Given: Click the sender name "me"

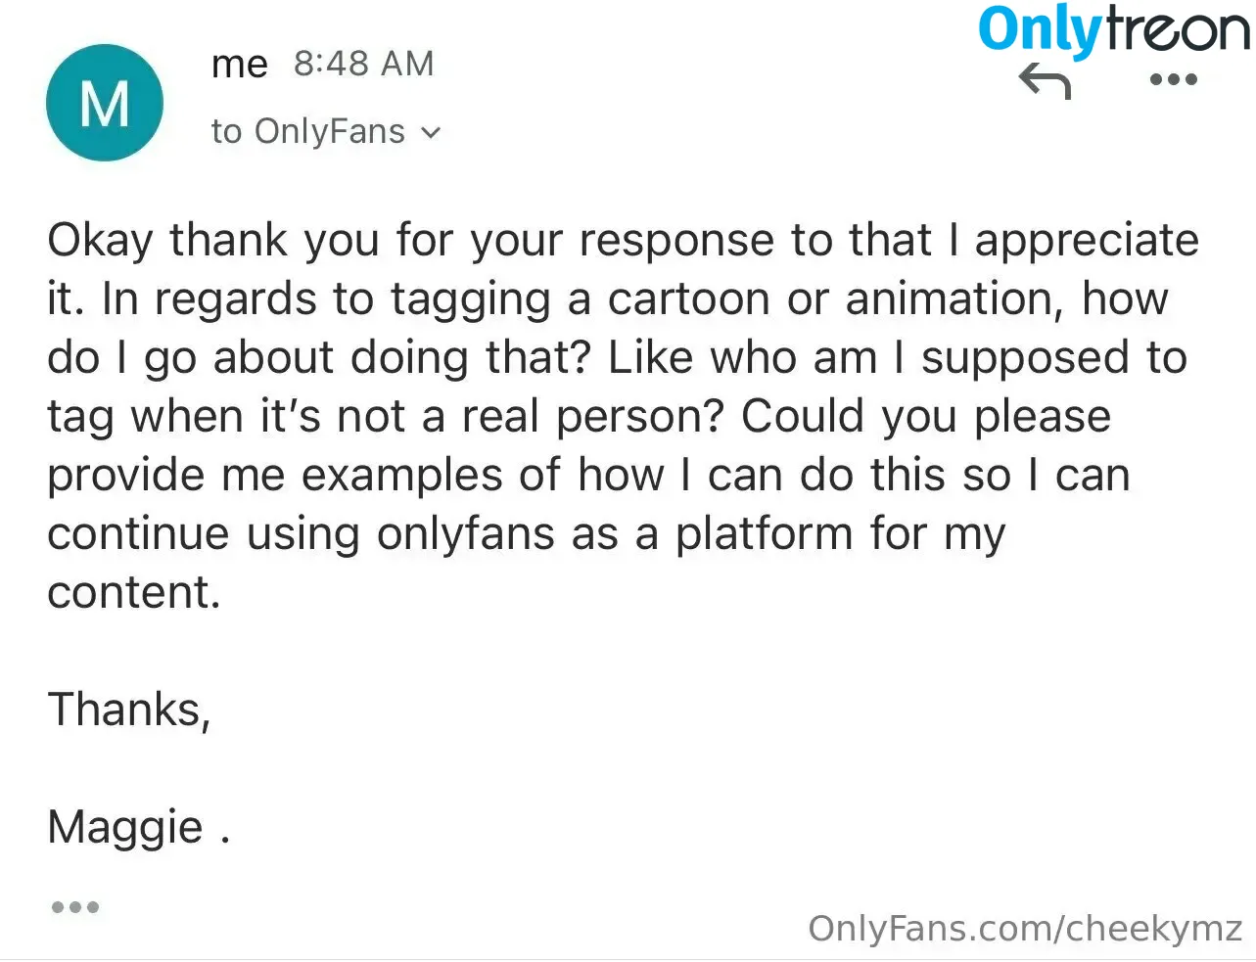Looking at the screenshot, I should (x=239, y=65).
